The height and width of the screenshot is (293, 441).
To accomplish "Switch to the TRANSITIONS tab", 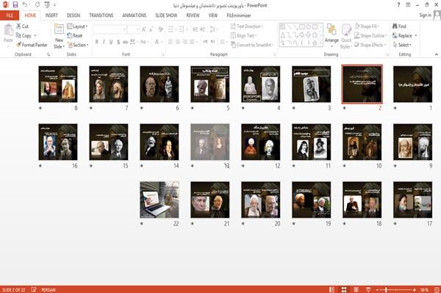I will tap(101, 15).
